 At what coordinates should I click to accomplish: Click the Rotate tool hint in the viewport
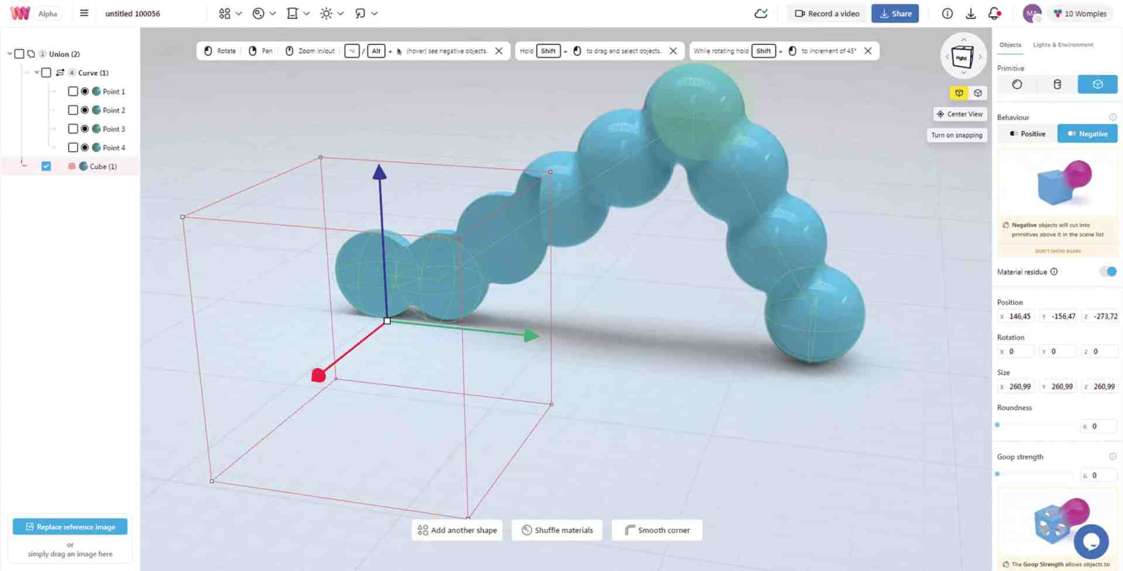pos(219,51)
